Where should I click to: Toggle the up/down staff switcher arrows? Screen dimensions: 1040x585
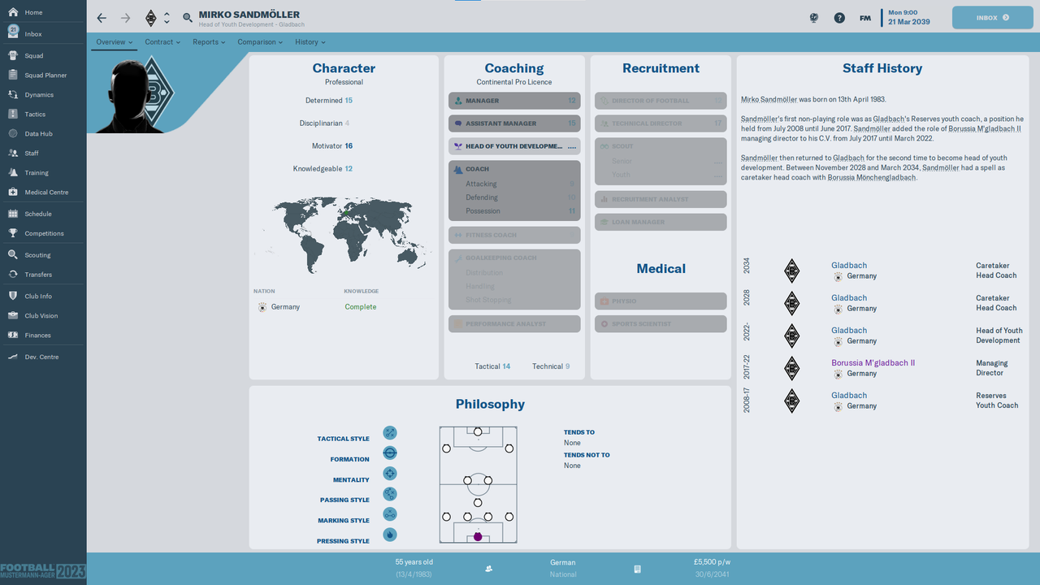pos(167,18)
